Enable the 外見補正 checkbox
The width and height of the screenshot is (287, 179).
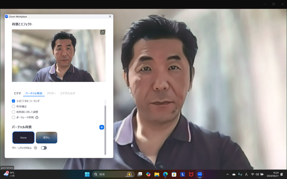[x=13, y=106]
